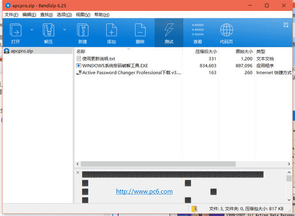The height and width of the screenshot is (216, 295).
Task: Sort by the 名称 column header
Action: [81, 51]
